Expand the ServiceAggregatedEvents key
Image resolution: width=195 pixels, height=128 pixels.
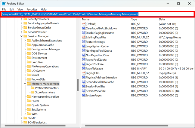pyautogui.click(x=21, y=23)
